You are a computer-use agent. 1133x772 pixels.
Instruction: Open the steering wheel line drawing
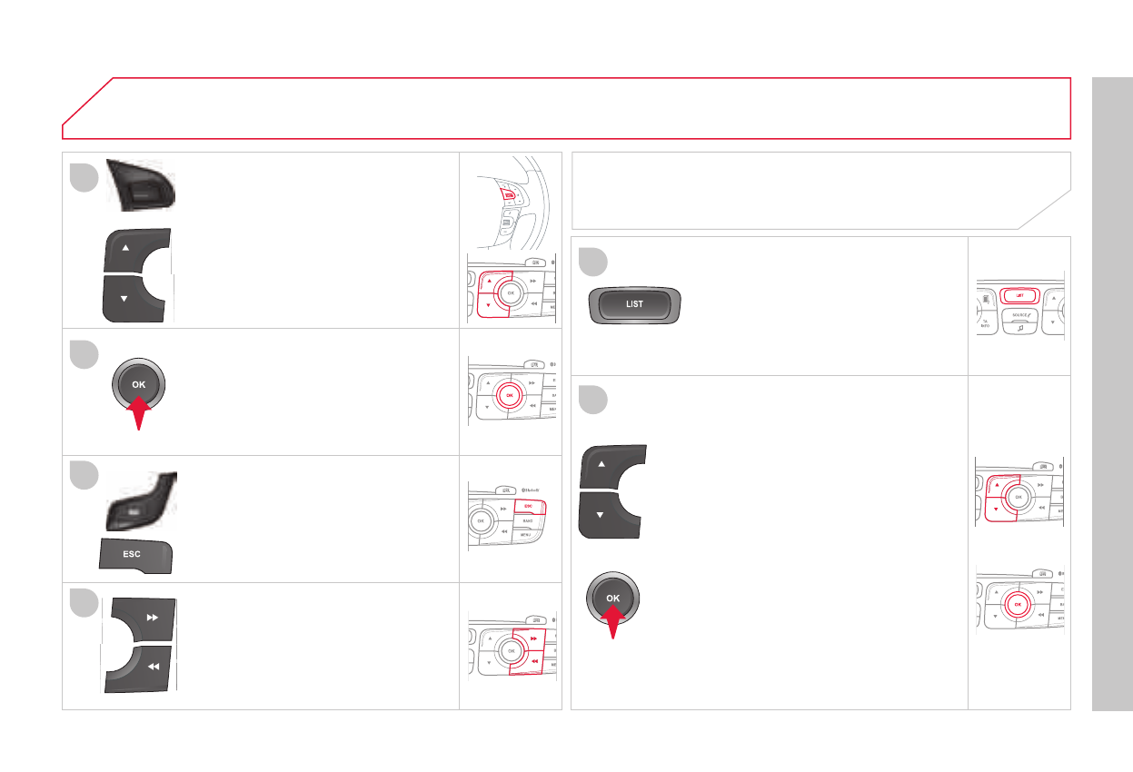tap(511, 198)
